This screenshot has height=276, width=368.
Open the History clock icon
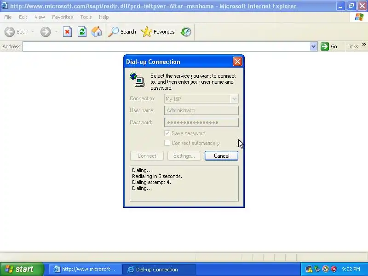186,32
